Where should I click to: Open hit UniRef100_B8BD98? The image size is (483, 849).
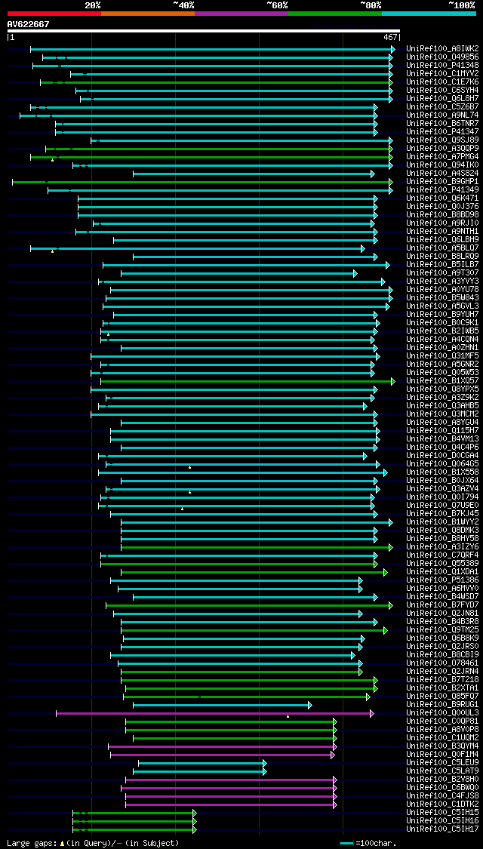pos(442,215)
